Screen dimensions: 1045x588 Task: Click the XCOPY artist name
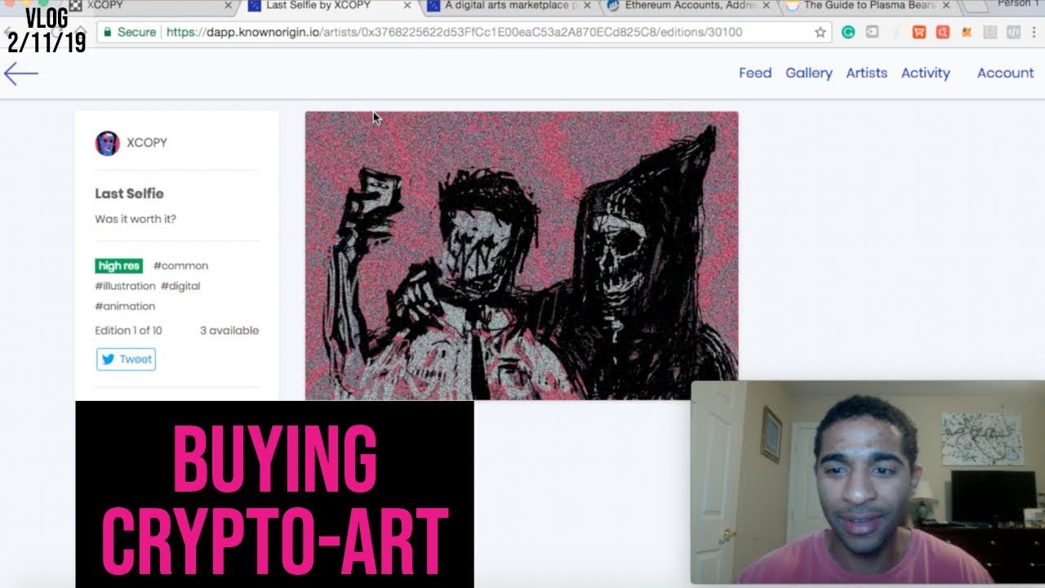tap(147, 143)
